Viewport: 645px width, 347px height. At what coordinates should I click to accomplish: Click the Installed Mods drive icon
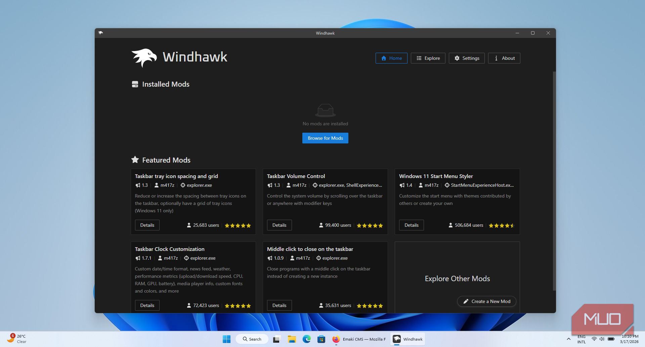pyautogui.click(x=135, y=84)
